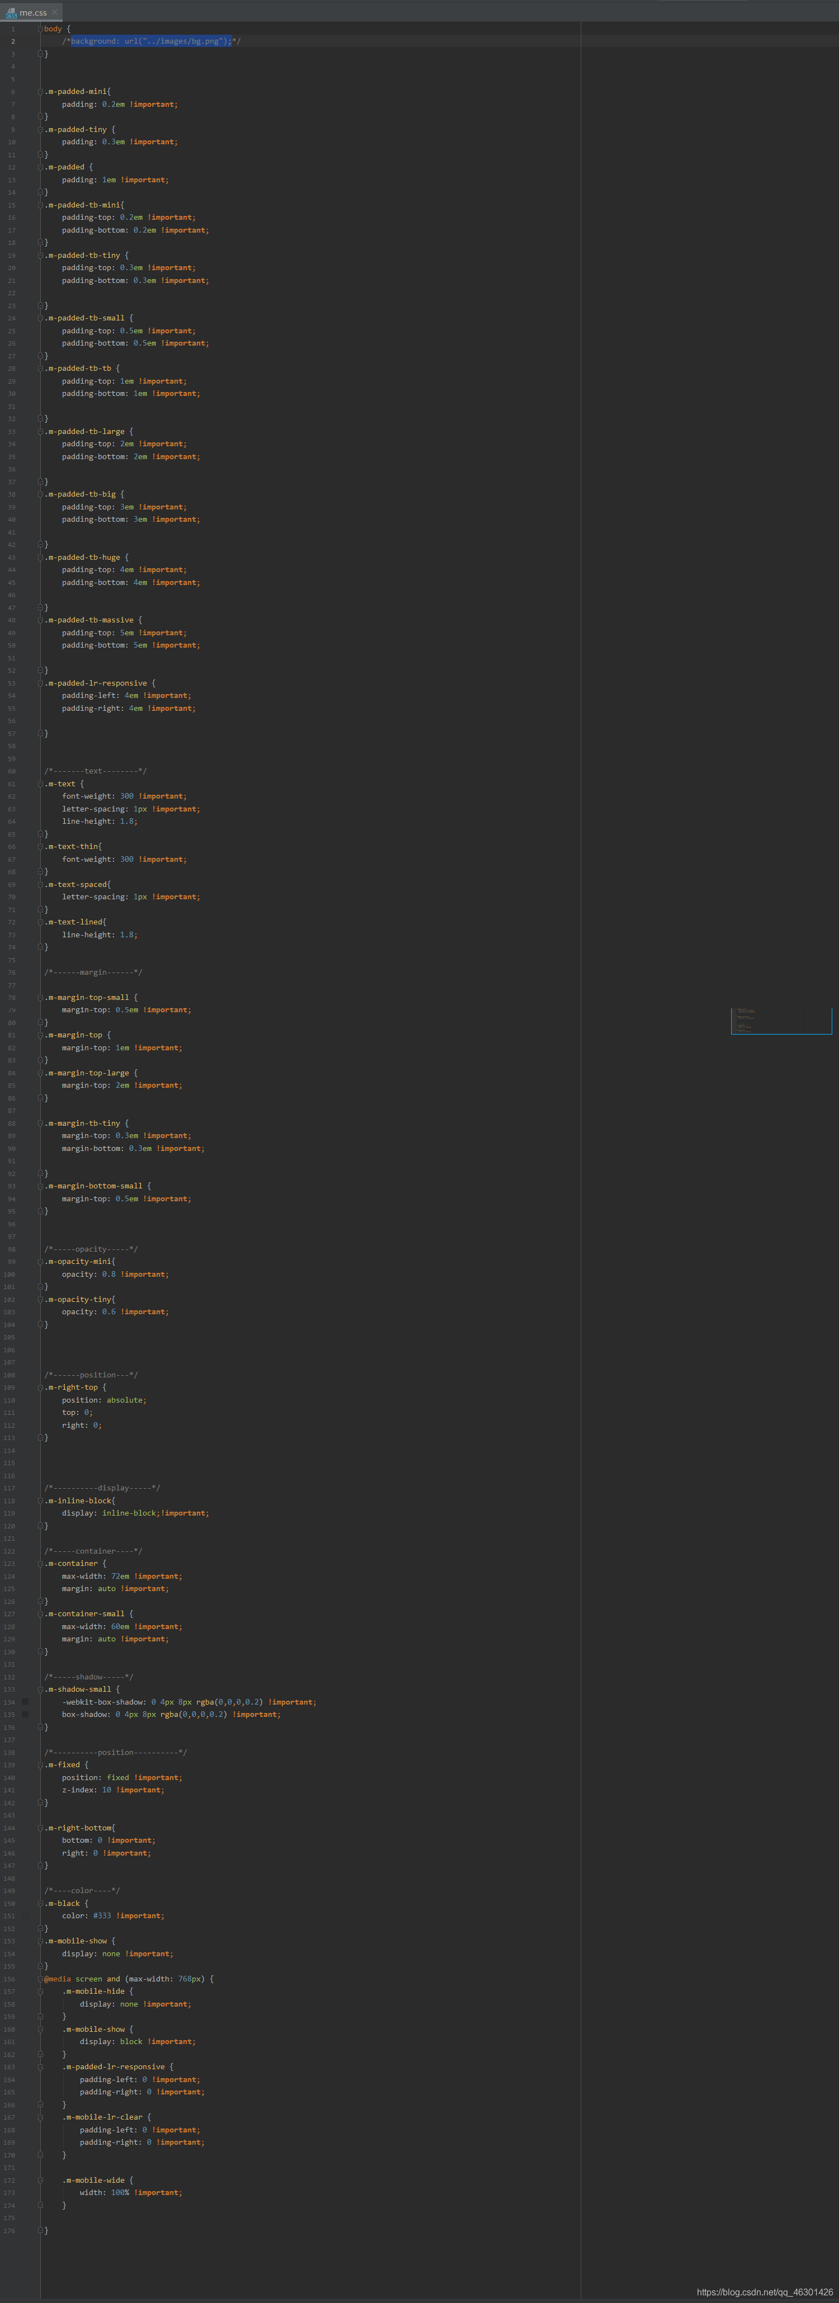Click the 'display: block !important;' line
Screen dimensions: 839x2303
pos(138,2041)
